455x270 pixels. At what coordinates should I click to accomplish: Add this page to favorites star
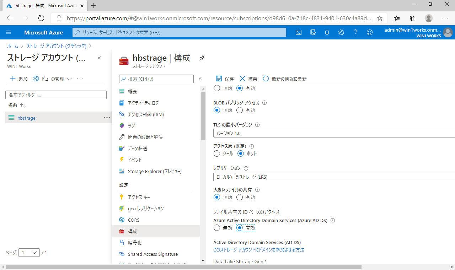(380, 18)
